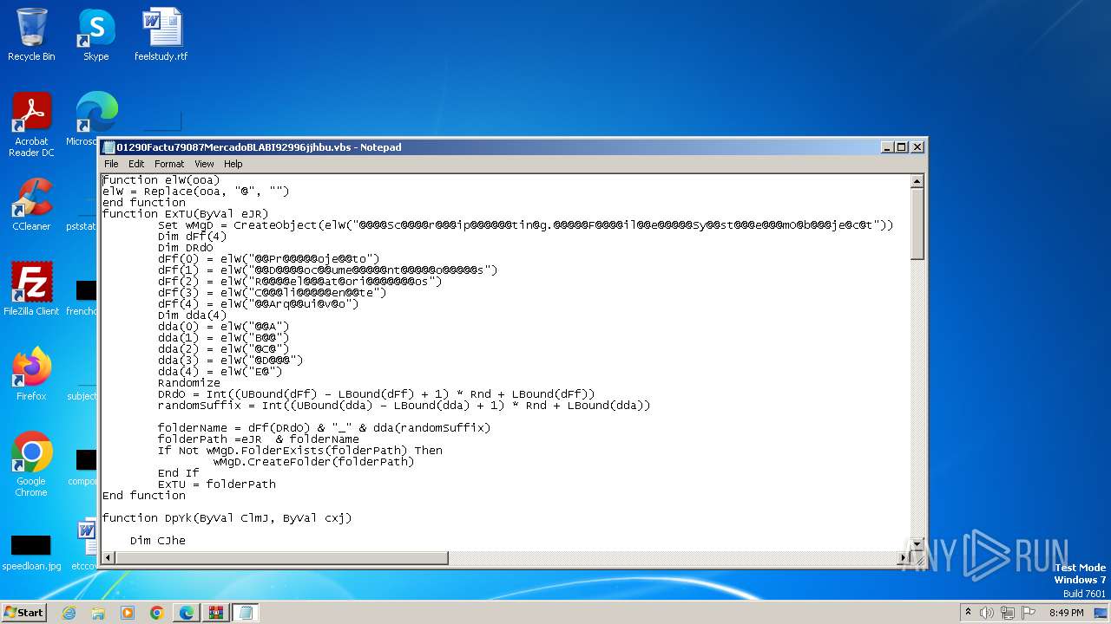Click the horizontal scrollbar right arrow
1111x624 pixels.
[x=902, y=558]
